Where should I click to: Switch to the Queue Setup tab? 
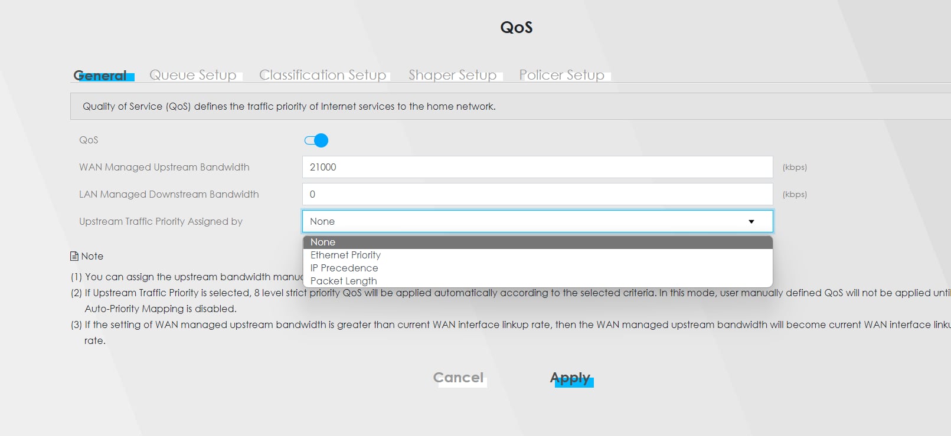(193, 75)
